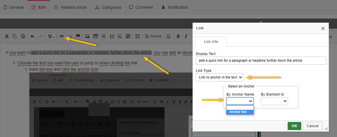Insert a horizontal line
Viewport: 337px width, 137px height.
[103, 36]
